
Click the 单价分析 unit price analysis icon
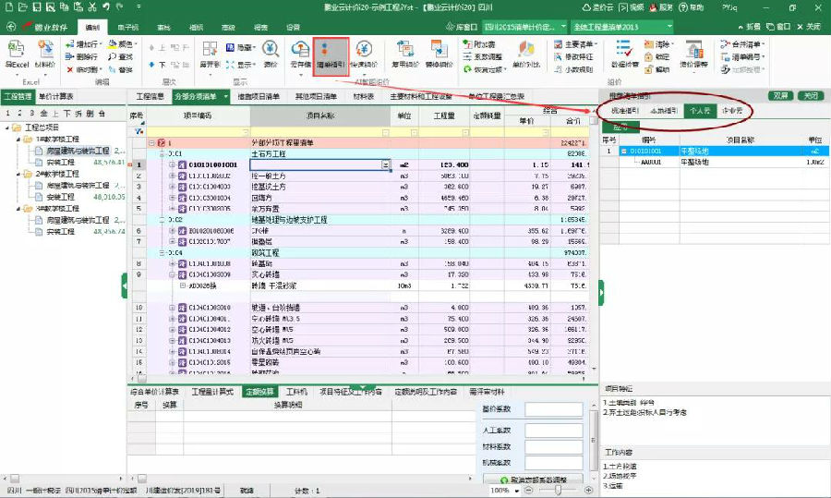[x=524, y=55]
